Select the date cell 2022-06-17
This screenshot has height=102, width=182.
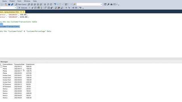pyautogui.click(x=20, y=71)
